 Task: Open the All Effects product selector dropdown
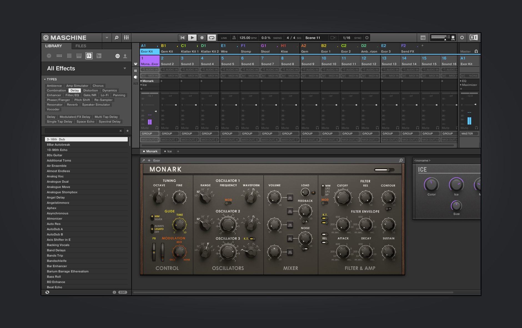click(125, 68)
